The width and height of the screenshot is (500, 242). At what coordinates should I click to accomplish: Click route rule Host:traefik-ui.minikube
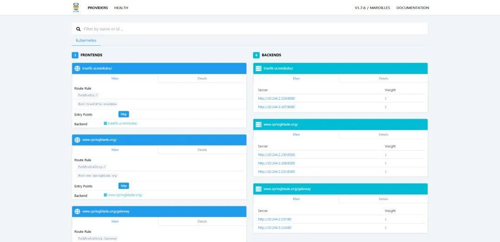(x=98, y=104)
